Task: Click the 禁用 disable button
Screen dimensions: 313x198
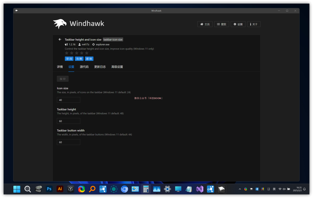Action: pyautogui.click(x=69, y=59)
